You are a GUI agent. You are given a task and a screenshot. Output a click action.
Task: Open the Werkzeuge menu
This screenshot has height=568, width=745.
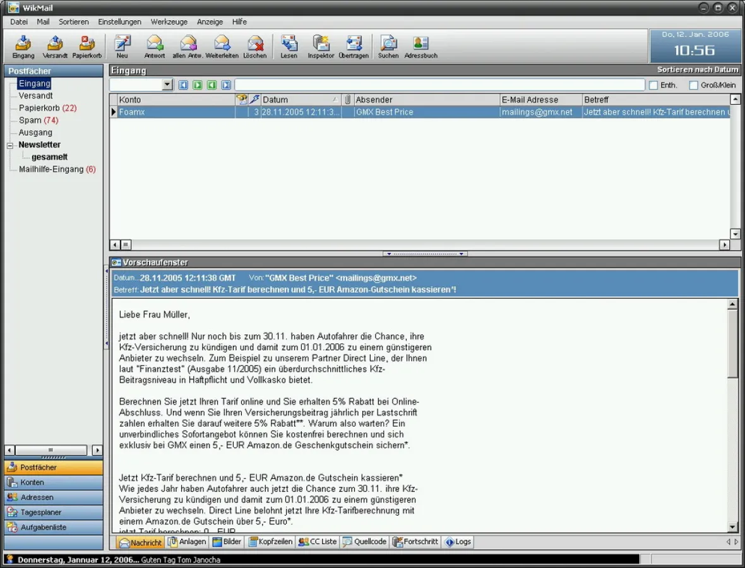169,21
